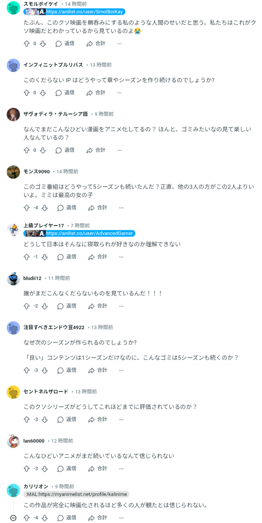Reply to セントネルザロード's comment
The width and height of the screenshot is (262, 523).
67,419
